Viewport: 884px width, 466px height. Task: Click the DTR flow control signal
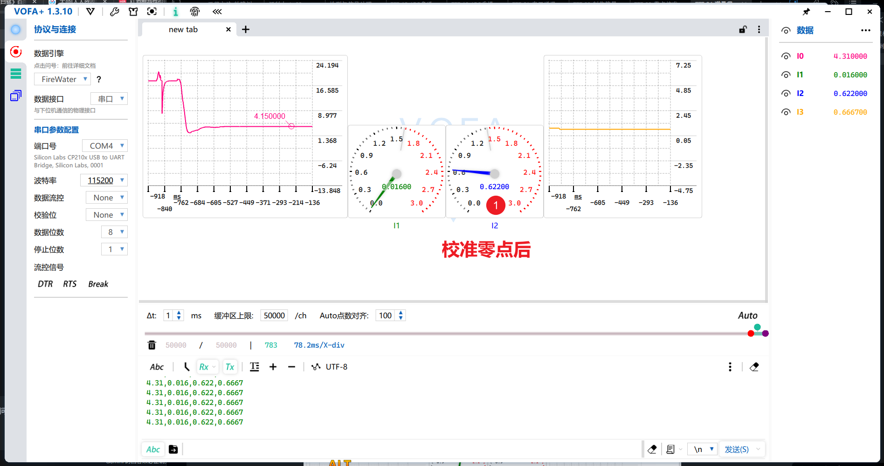point(45,284)
